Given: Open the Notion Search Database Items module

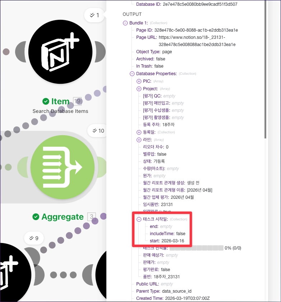Looking at the screenshot, I should 60,52.
